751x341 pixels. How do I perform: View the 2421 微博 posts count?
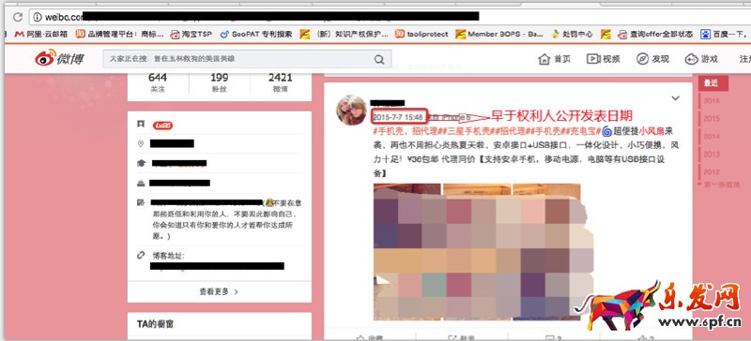pyautogui.click(x=280, y=82)
